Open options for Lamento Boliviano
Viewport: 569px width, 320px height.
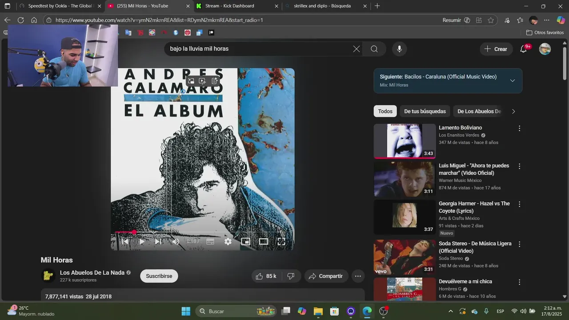[519, 128]
